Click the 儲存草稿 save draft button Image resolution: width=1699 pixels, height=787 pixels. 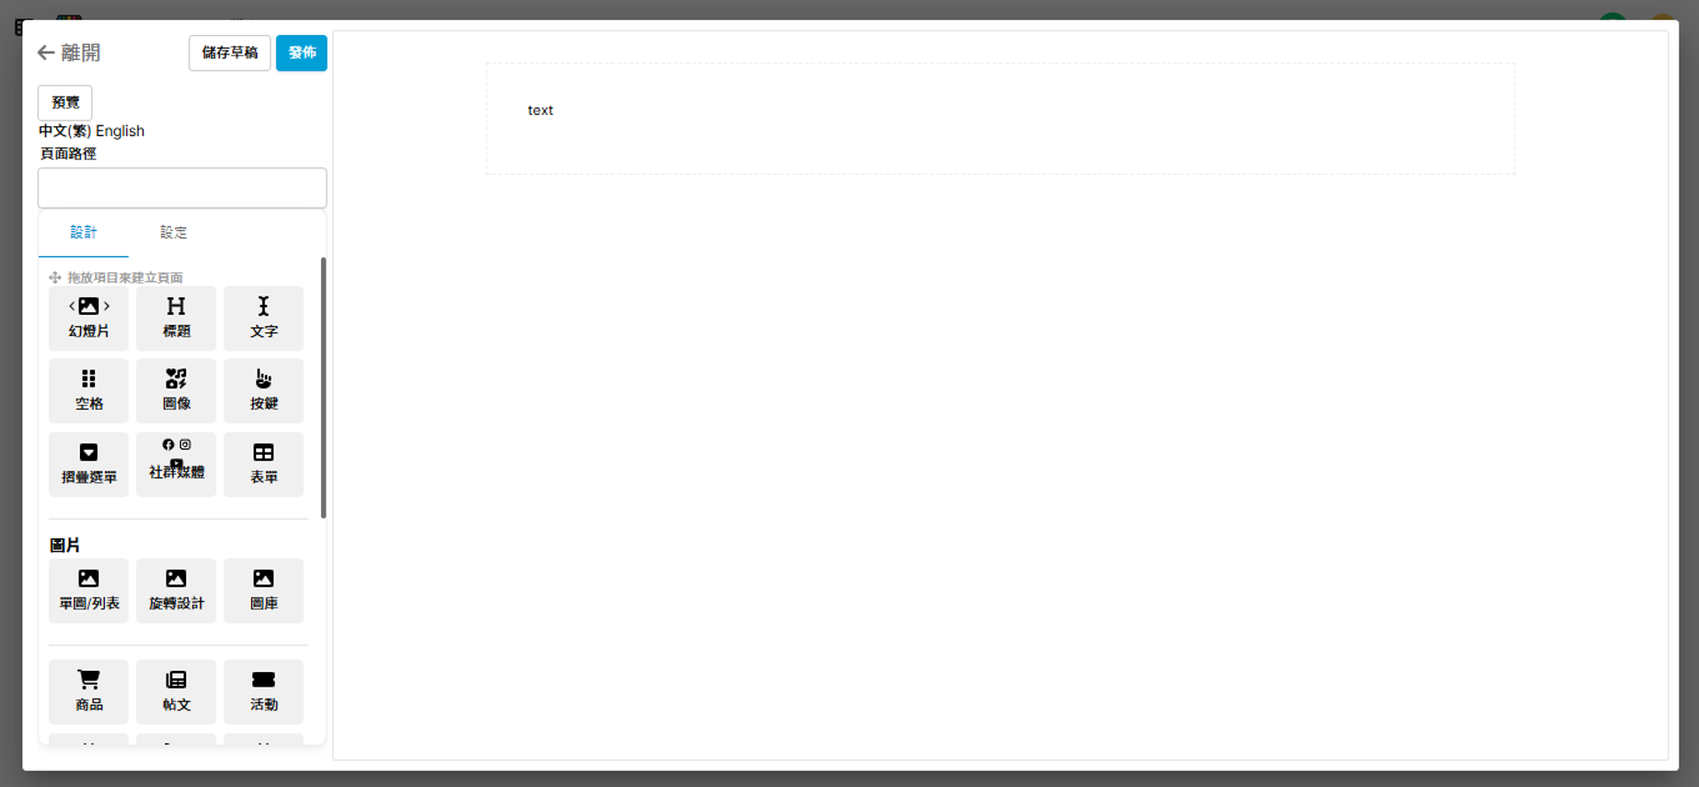(229, 52)
